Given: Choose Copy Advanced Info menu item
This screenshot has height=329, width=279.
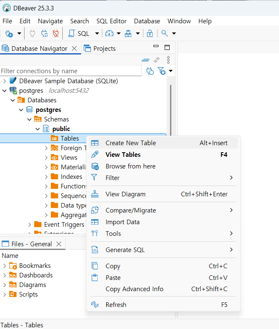Looking at the screenshot, I should (163, 289).
